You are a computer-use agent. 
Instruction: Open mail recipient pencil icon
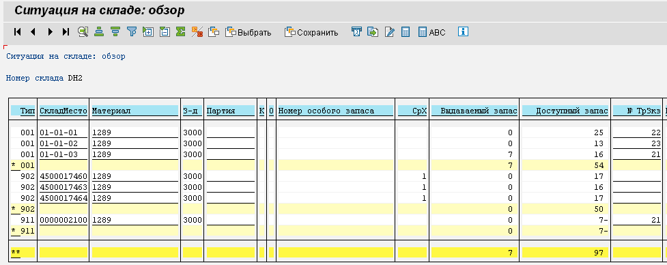click(389, 32)
